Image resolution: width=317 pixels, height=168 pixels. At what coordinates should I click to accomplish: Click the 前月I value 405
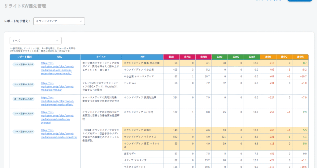pyautogui.click(x=175, y=70)
